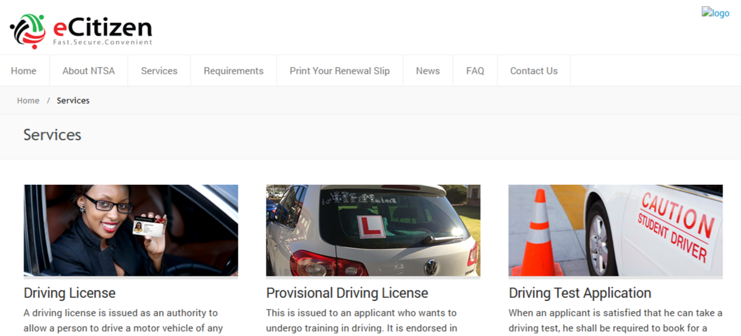Click the broken logo image placeholder

(x=715, y=13)
